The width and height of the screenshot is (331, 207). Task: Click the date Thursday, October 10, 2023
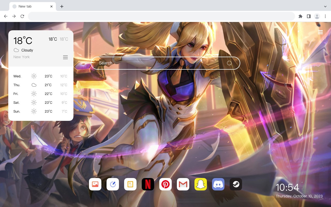point(299,196)
